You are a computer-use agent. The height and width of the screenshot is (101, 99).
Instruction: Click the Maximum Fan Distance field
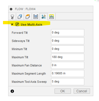pyautogui.click(x=68, y=65)
